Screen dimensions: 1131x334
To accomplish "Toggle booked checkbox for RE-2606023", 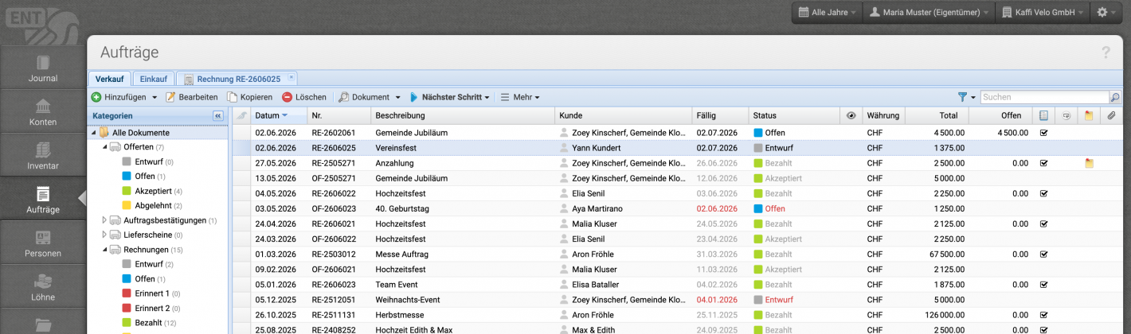I will pyautogui.click(x=1043, y=284).
